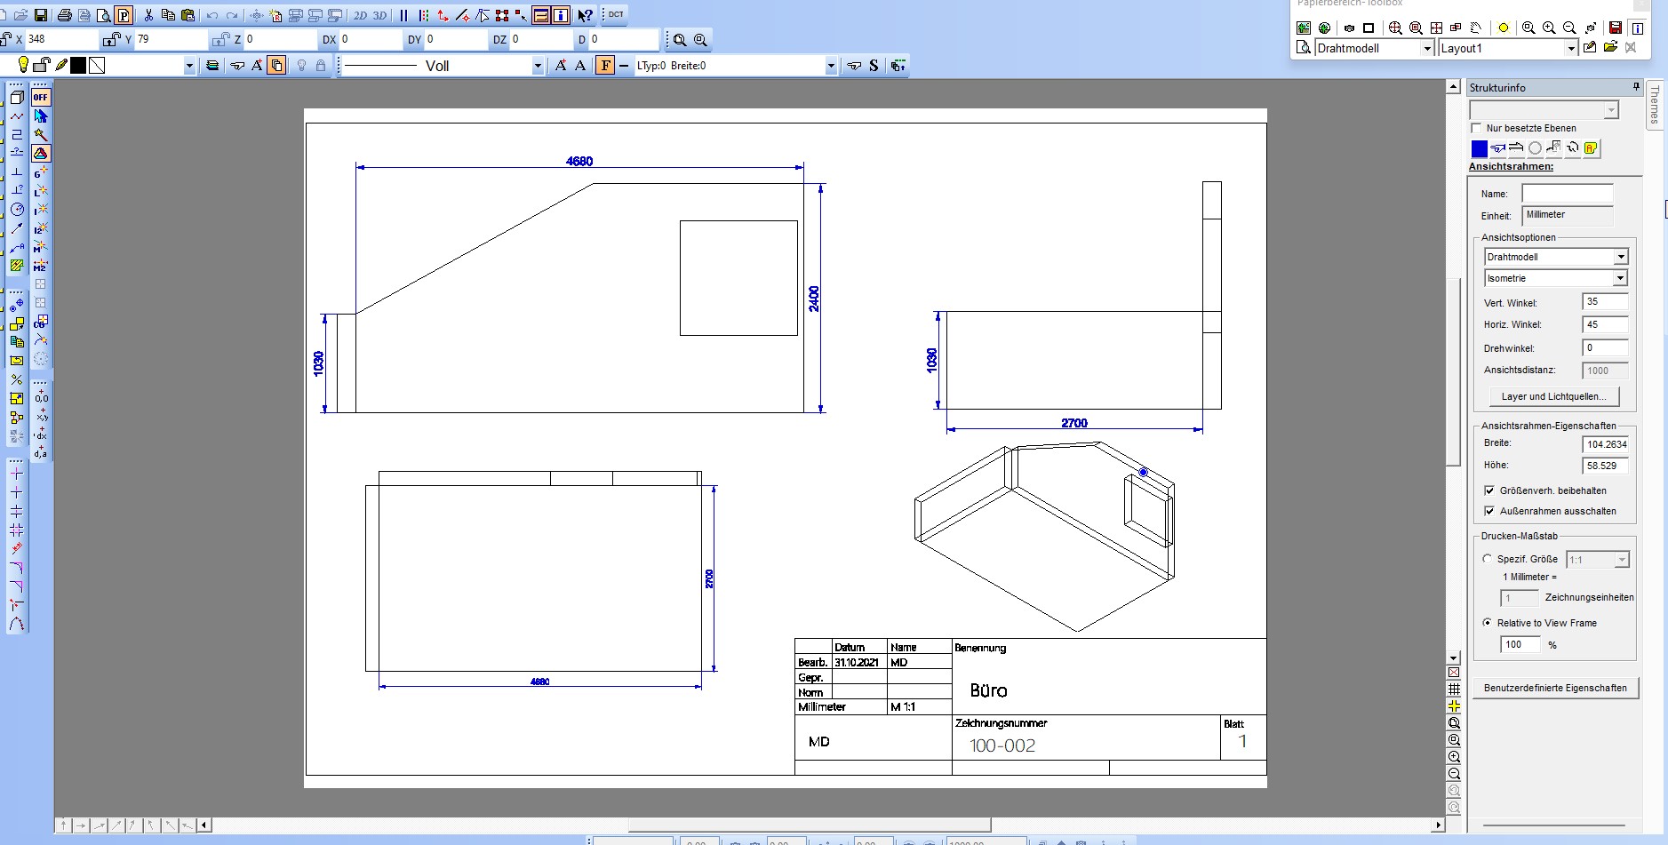
Task: Turn snaps OFF in left toolbar
Action: coord(41,97)
